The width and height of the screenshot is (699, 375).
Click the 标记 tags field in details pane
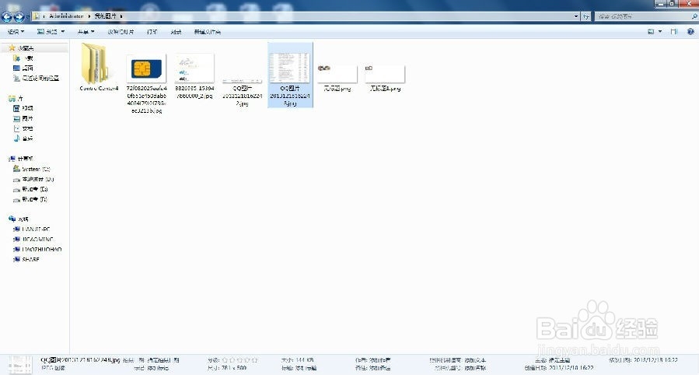(159, 368)
